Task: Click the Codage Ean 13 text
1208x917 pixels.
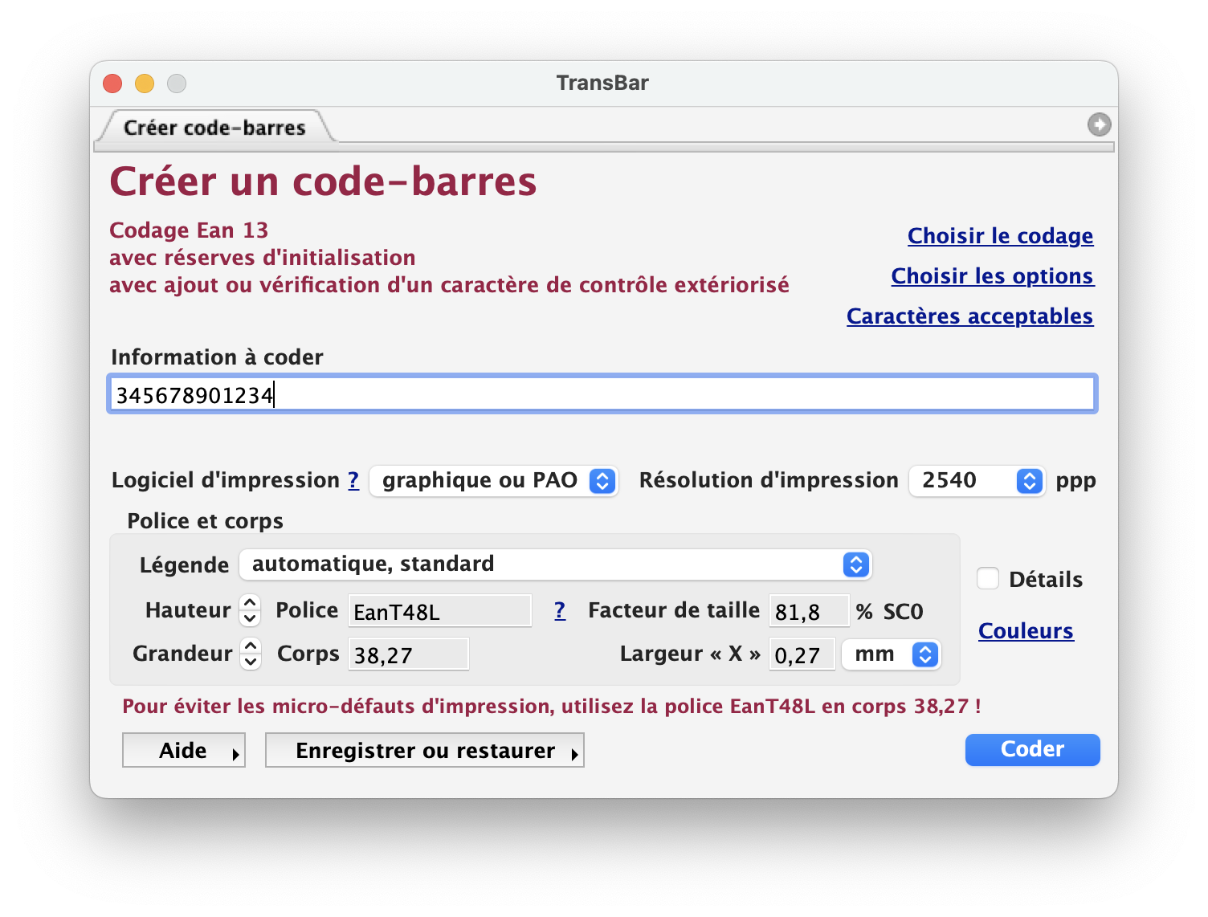Action: (189, 230)
